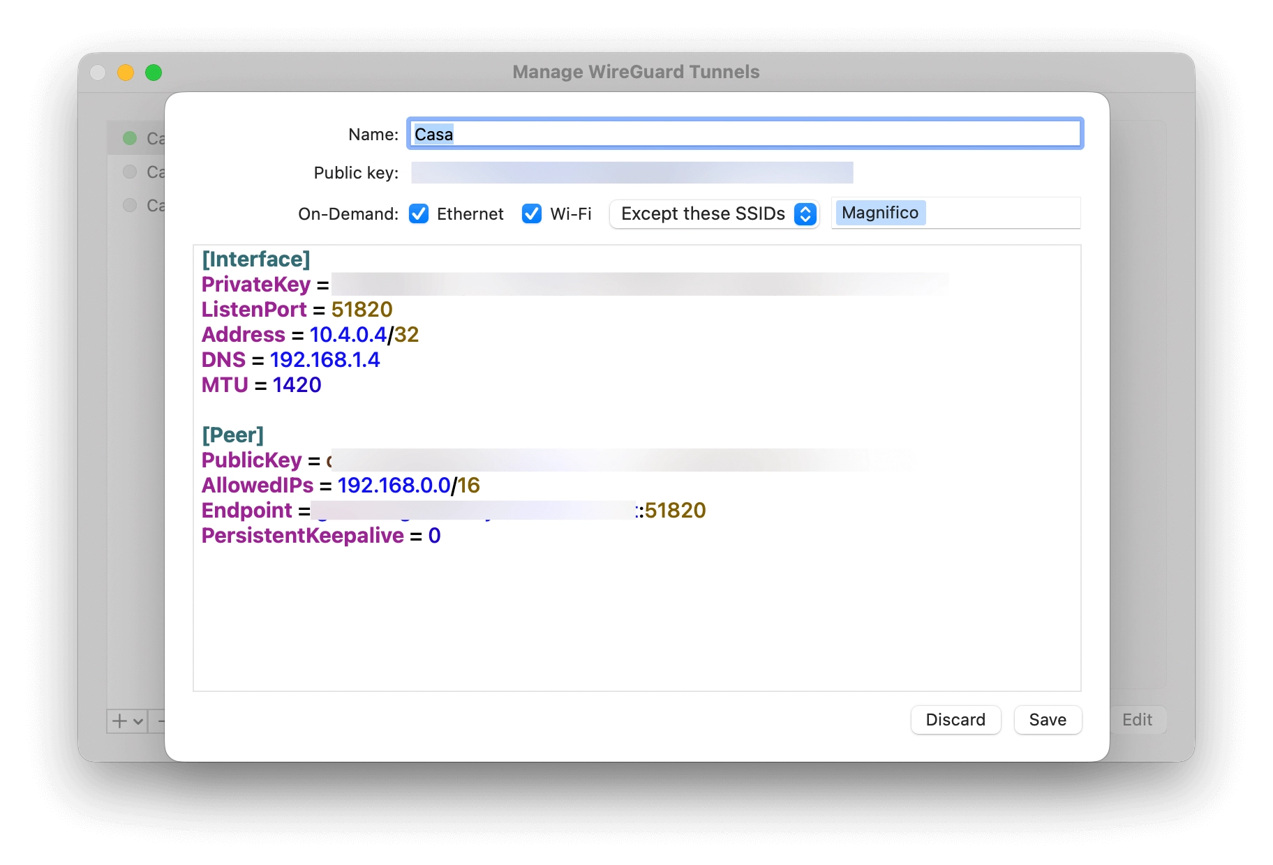
Task: Click the green zoom window button
Action: point(154,73)
